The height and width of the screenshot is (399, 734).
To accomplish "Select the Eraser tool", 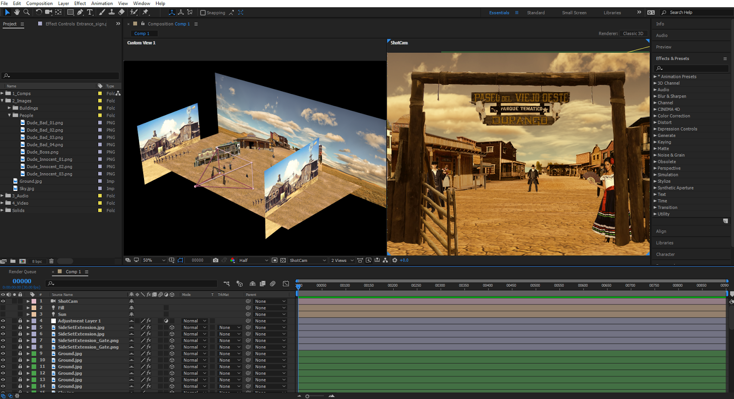I will tap(121, 12).
